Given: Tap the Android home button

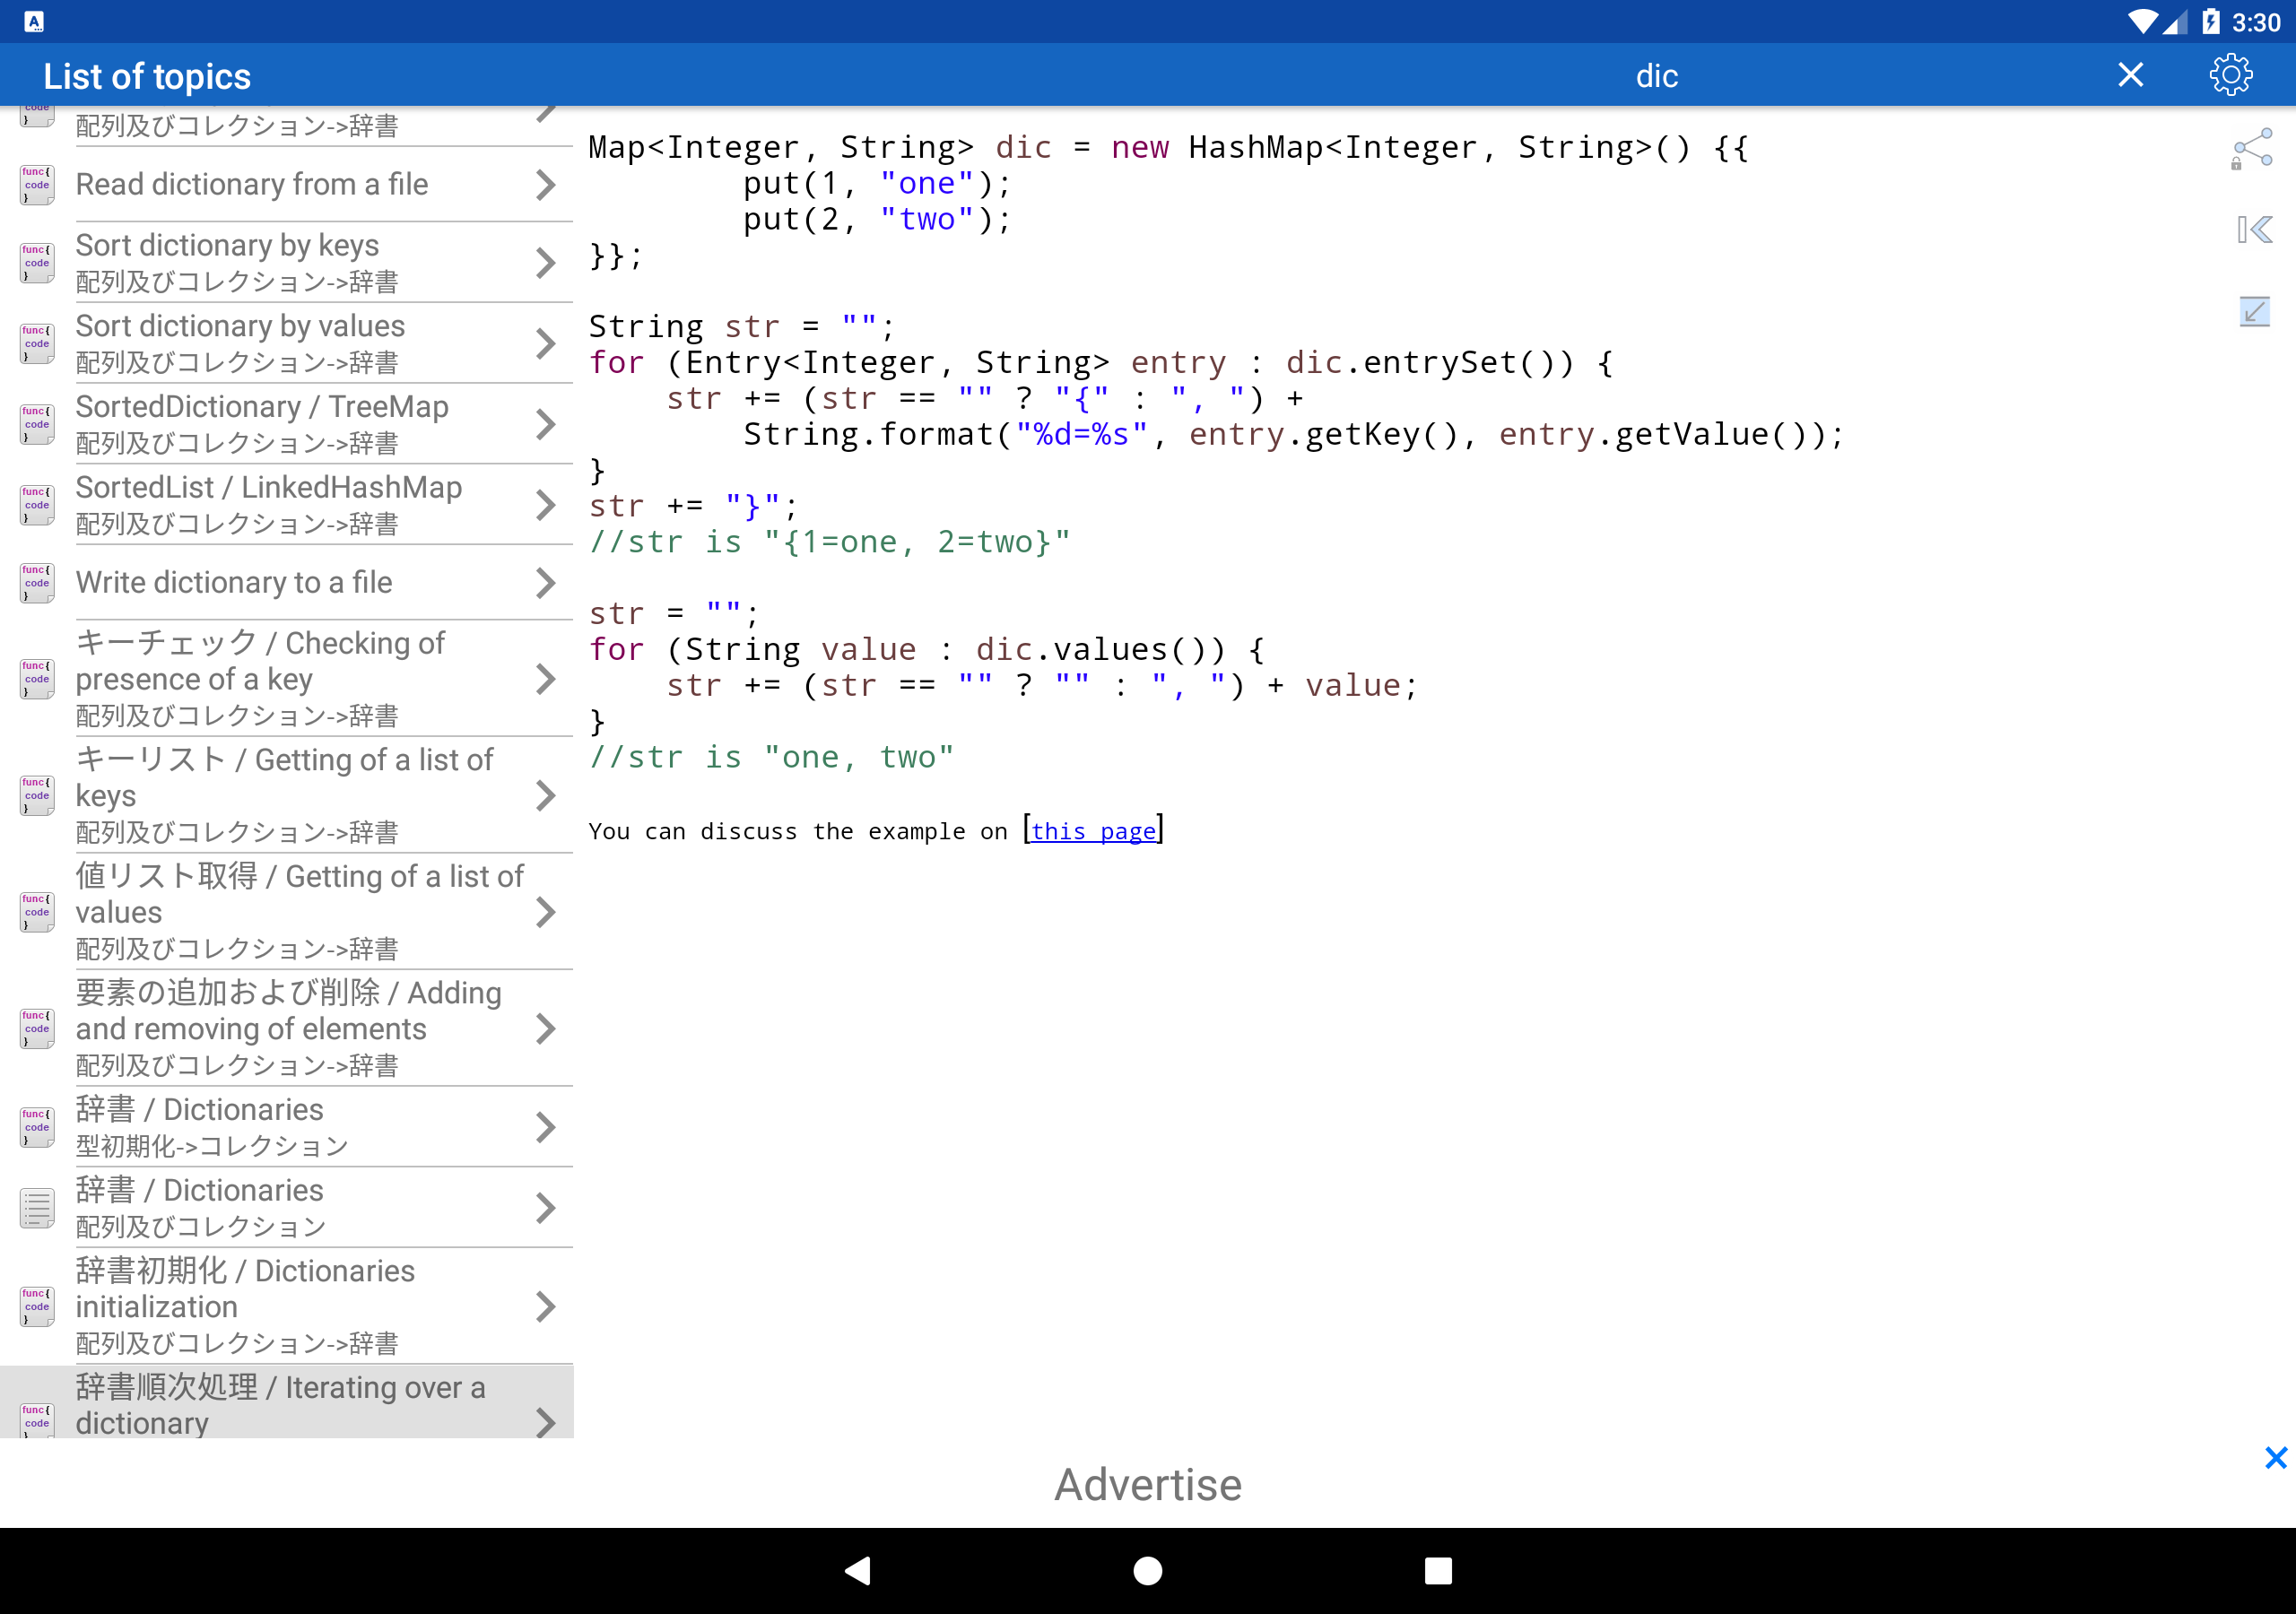Looking at the screenshot, I should 1147,1570.
